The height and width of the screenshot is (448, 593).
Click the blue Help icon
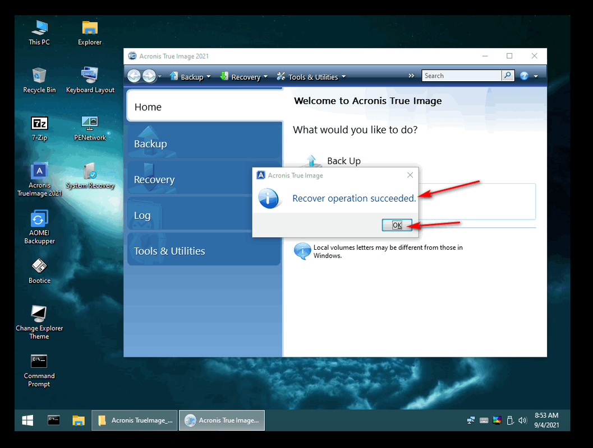(x=524, y=76)
